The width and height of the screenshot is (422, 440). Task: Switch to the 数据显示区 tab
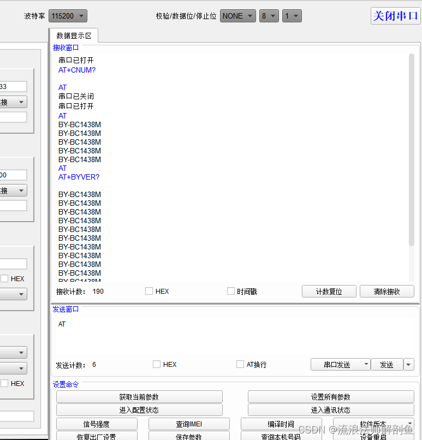click(74, 35)
